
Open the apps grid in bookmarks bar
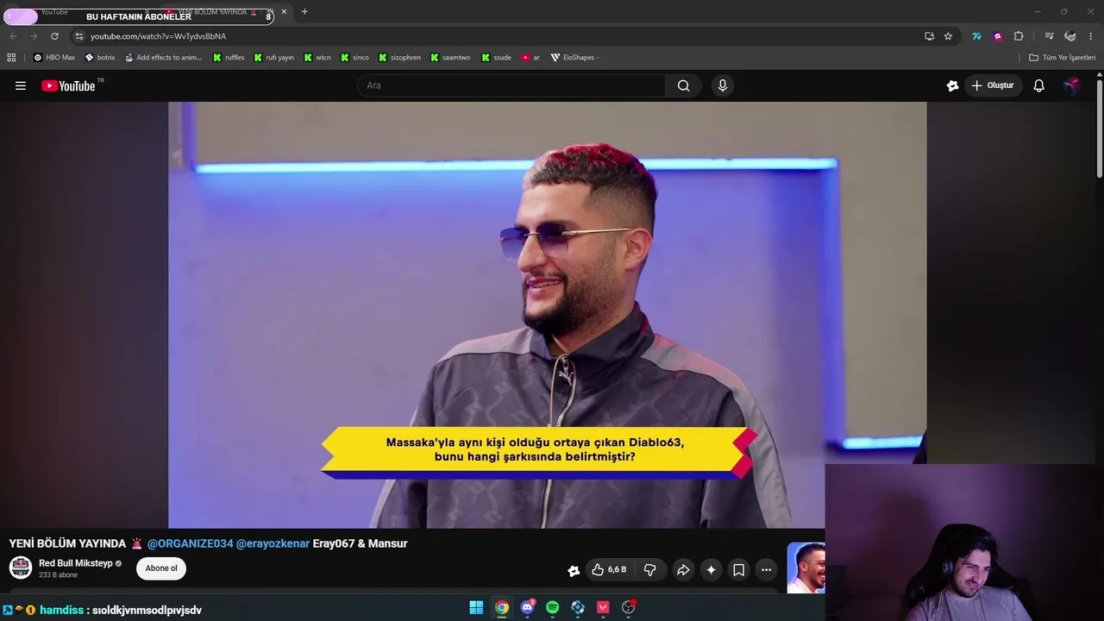[11, 58]
